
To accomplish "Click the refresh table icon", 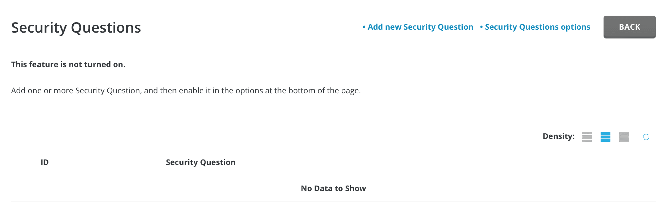I will tap(646, 137).
